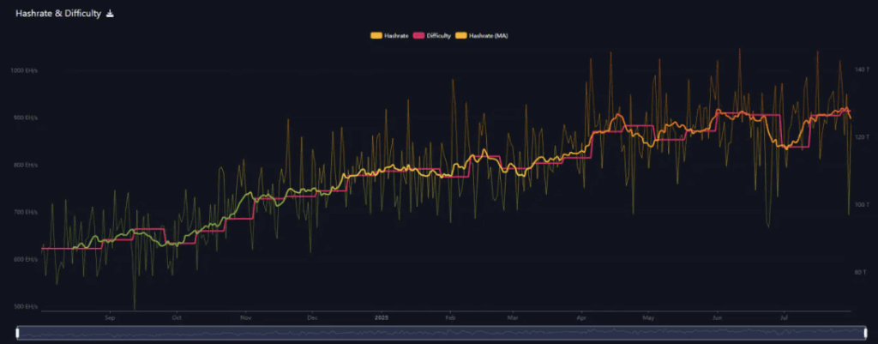The height and width of the screenshot is (344, 878).
Task: Click the middle of the zoom range bar
Action: (x=439, y=333)
